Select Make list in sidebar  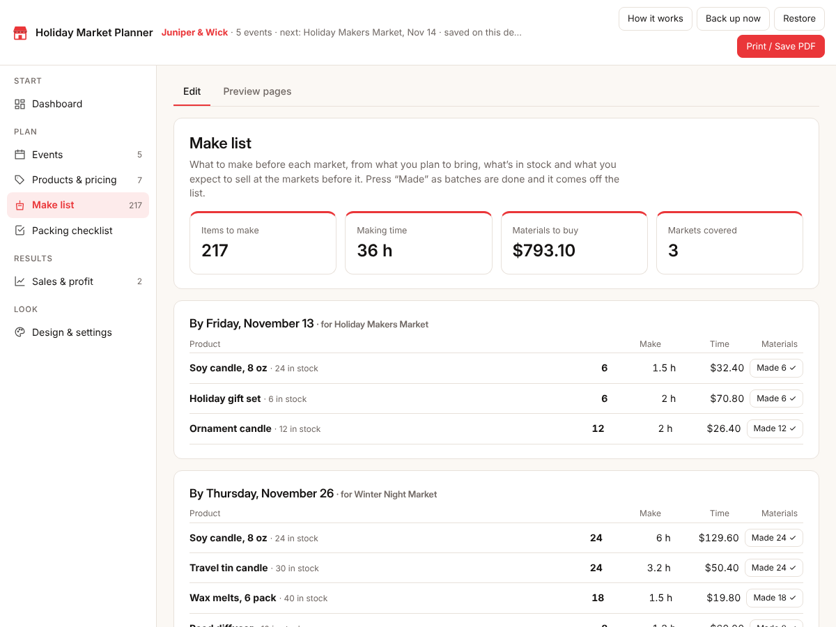[78, 205]
